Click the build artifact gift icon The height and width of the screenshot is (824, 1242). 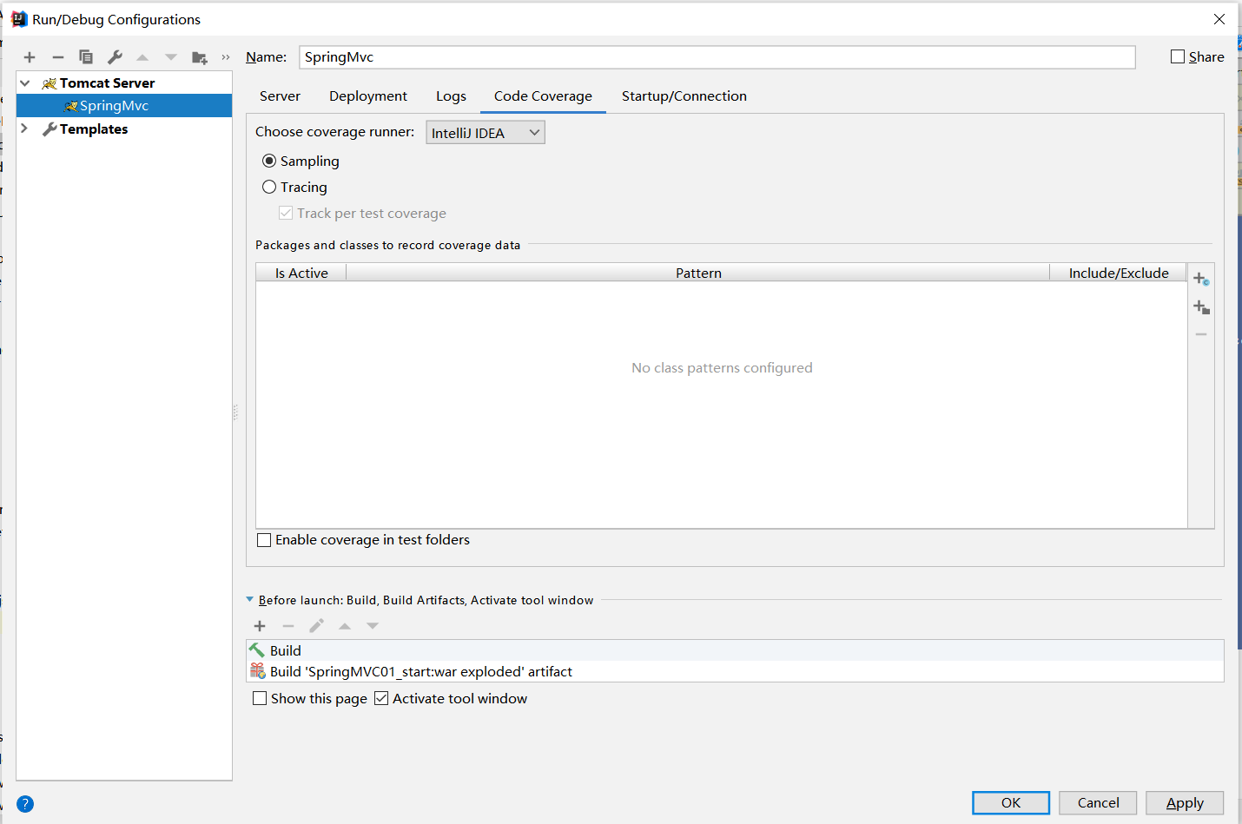point(257,671)
